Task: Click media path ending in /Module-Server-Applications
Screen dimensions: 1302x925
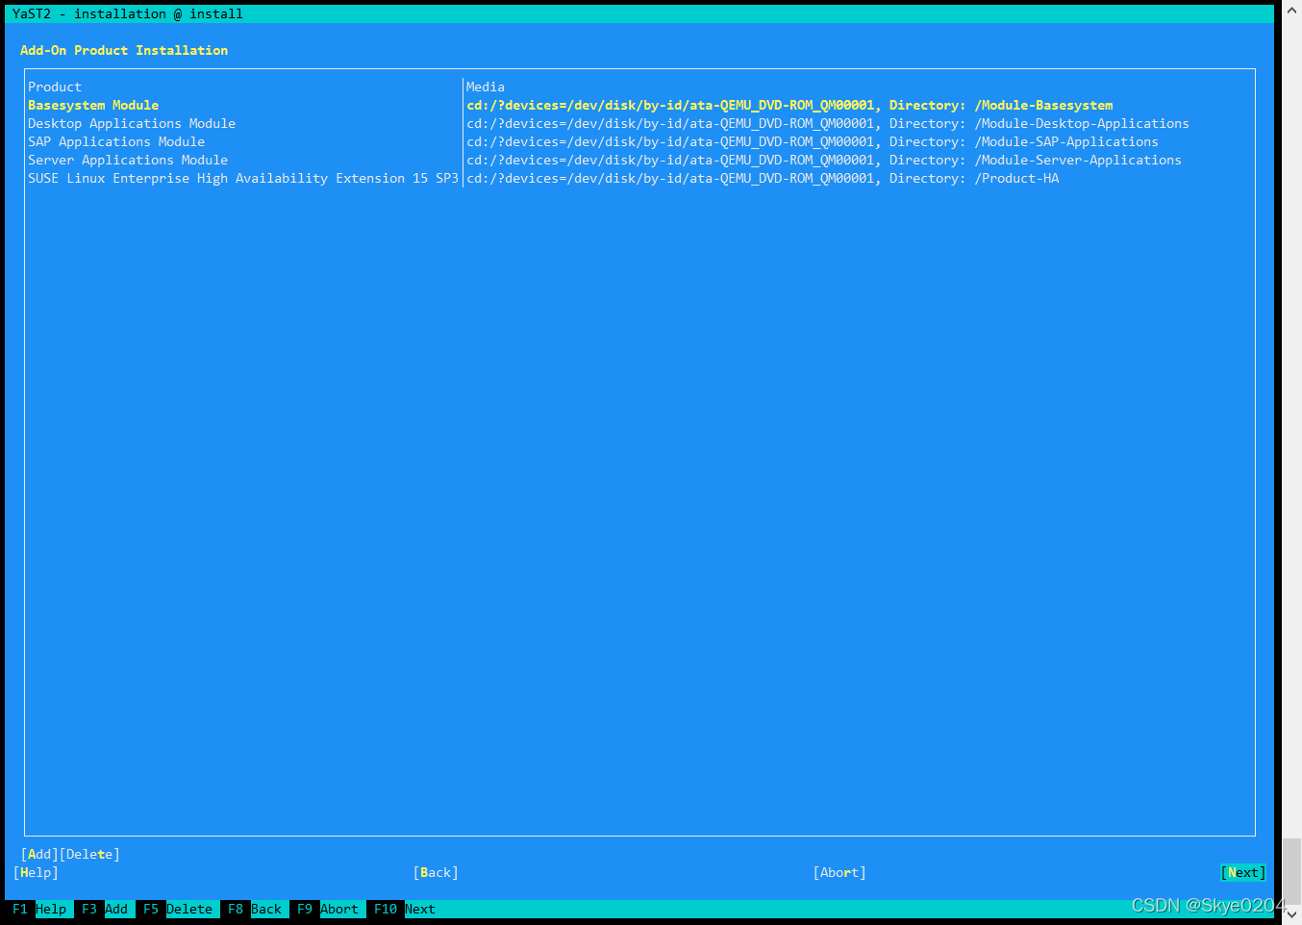Action: click(x=824, y=161)
